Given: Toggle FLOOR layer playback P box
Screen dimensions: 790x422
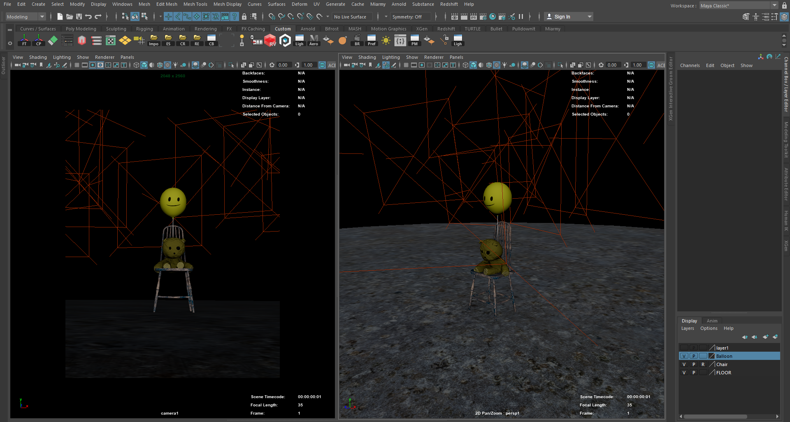Looking at the screenshot, I should (x=694, y=373).
